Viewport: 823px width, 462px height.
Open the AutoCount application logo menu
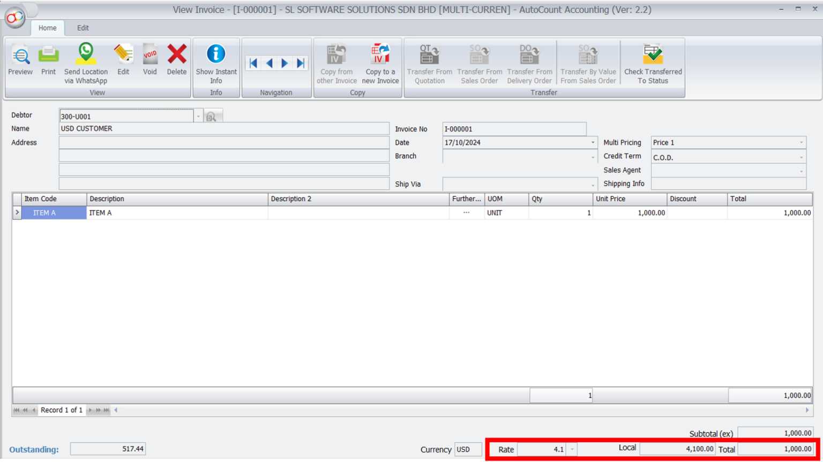tap(15, 18)
